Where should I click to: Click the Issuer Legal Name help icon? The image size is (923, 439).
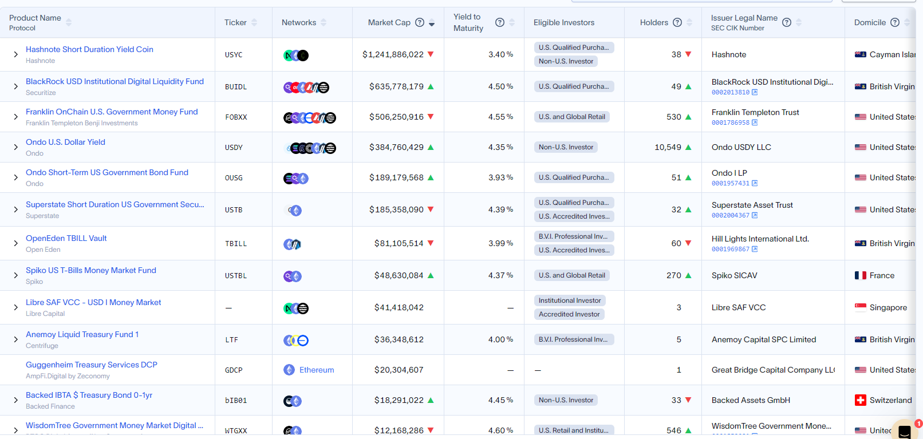point(787,22)
